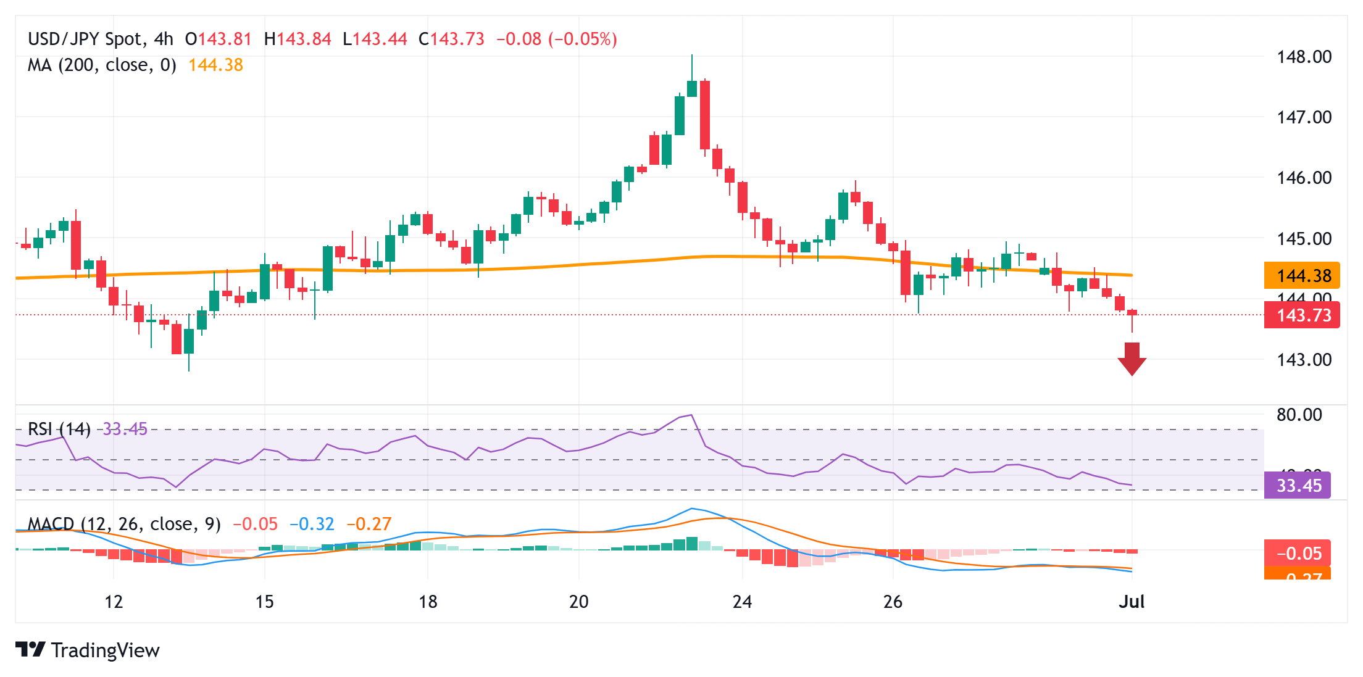The height and width of the screenshot is (677, 1363).
Task: Click the orange 144.38 price label
Action: 1303,276
